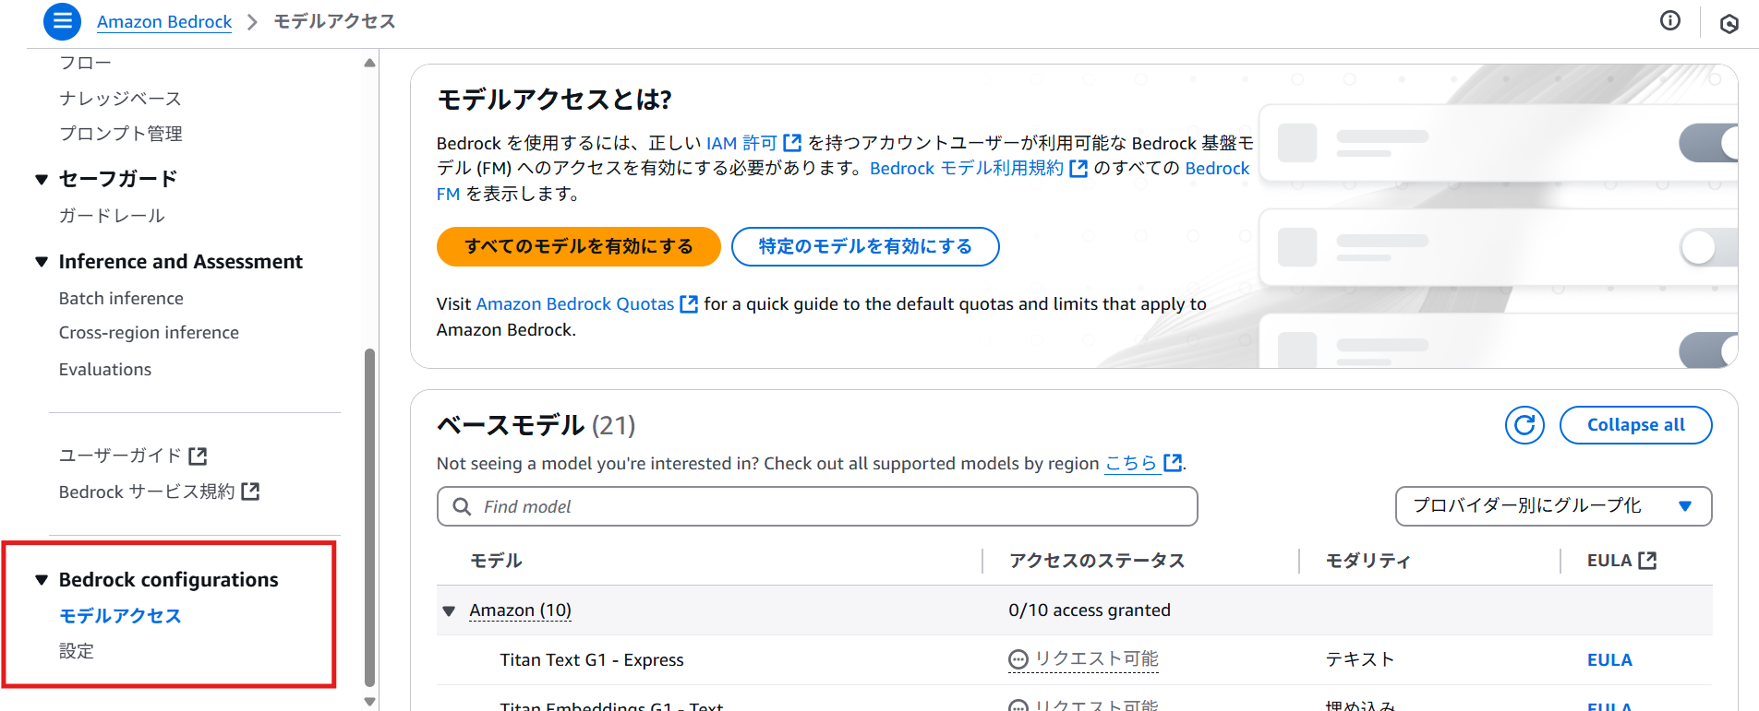
Task: Click 特定のモデルを有効にする button
Action: click(x=865, y=246)
